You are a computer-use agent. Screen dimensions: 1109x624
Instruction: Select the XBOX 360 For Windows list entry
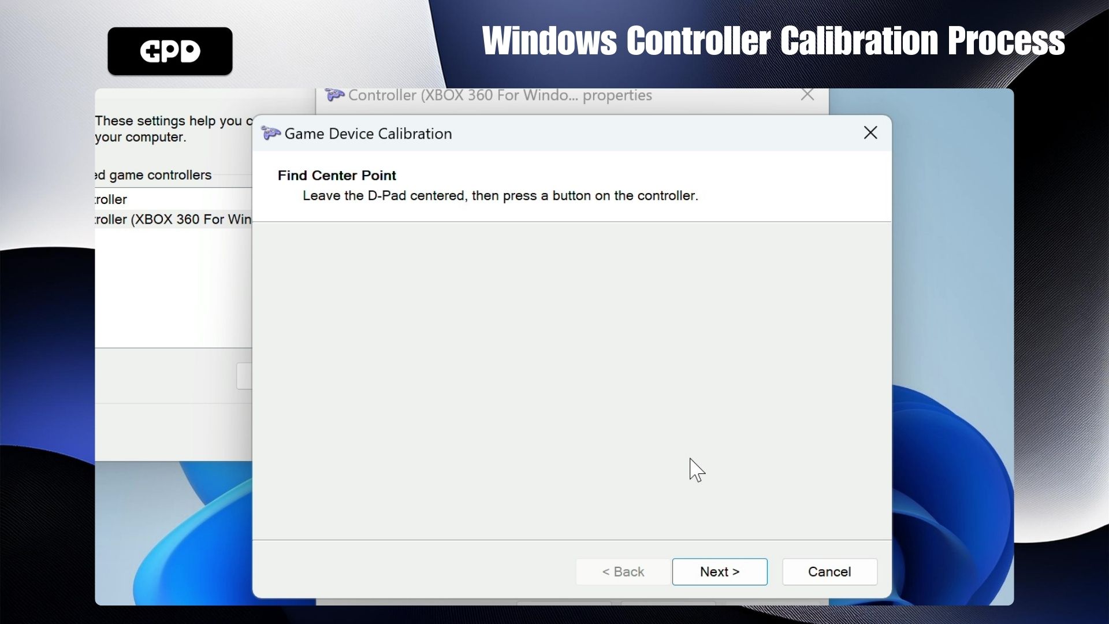point(173,220)
